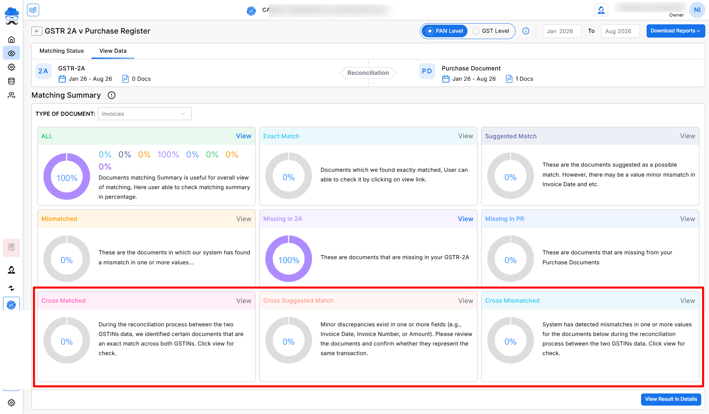Screen dimensions: 709x414
Task: Open the gear settings icon below eye icon
Action: tap(11, 67)
